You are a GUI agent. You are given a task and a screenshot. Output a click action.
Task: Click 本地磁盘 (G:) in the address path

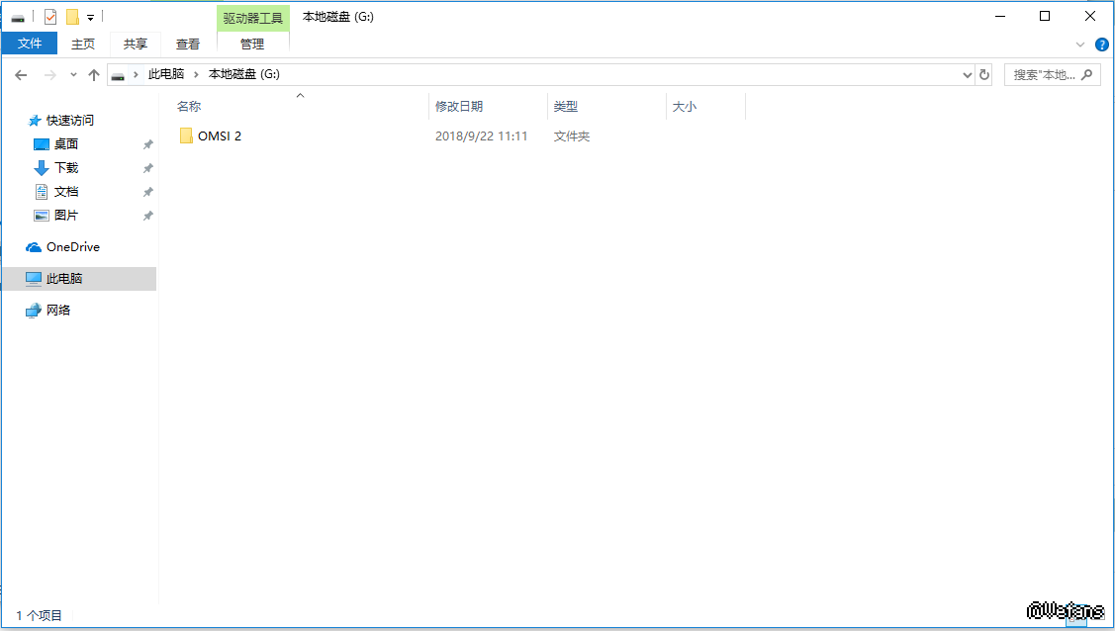(244, 74)
